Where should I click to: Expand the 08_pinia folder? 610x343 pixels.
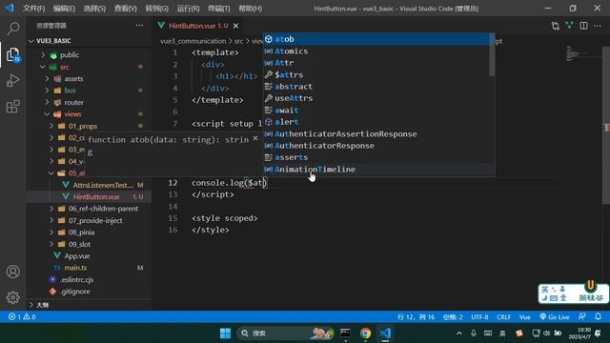[89, 232]
